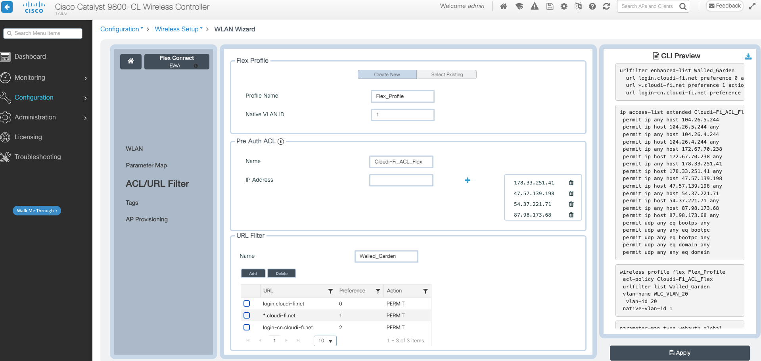The width and height of the screenshot is (761, 361).
Task: Expand the Monitoring menu chevron
Action: click(x=85, y=79)
